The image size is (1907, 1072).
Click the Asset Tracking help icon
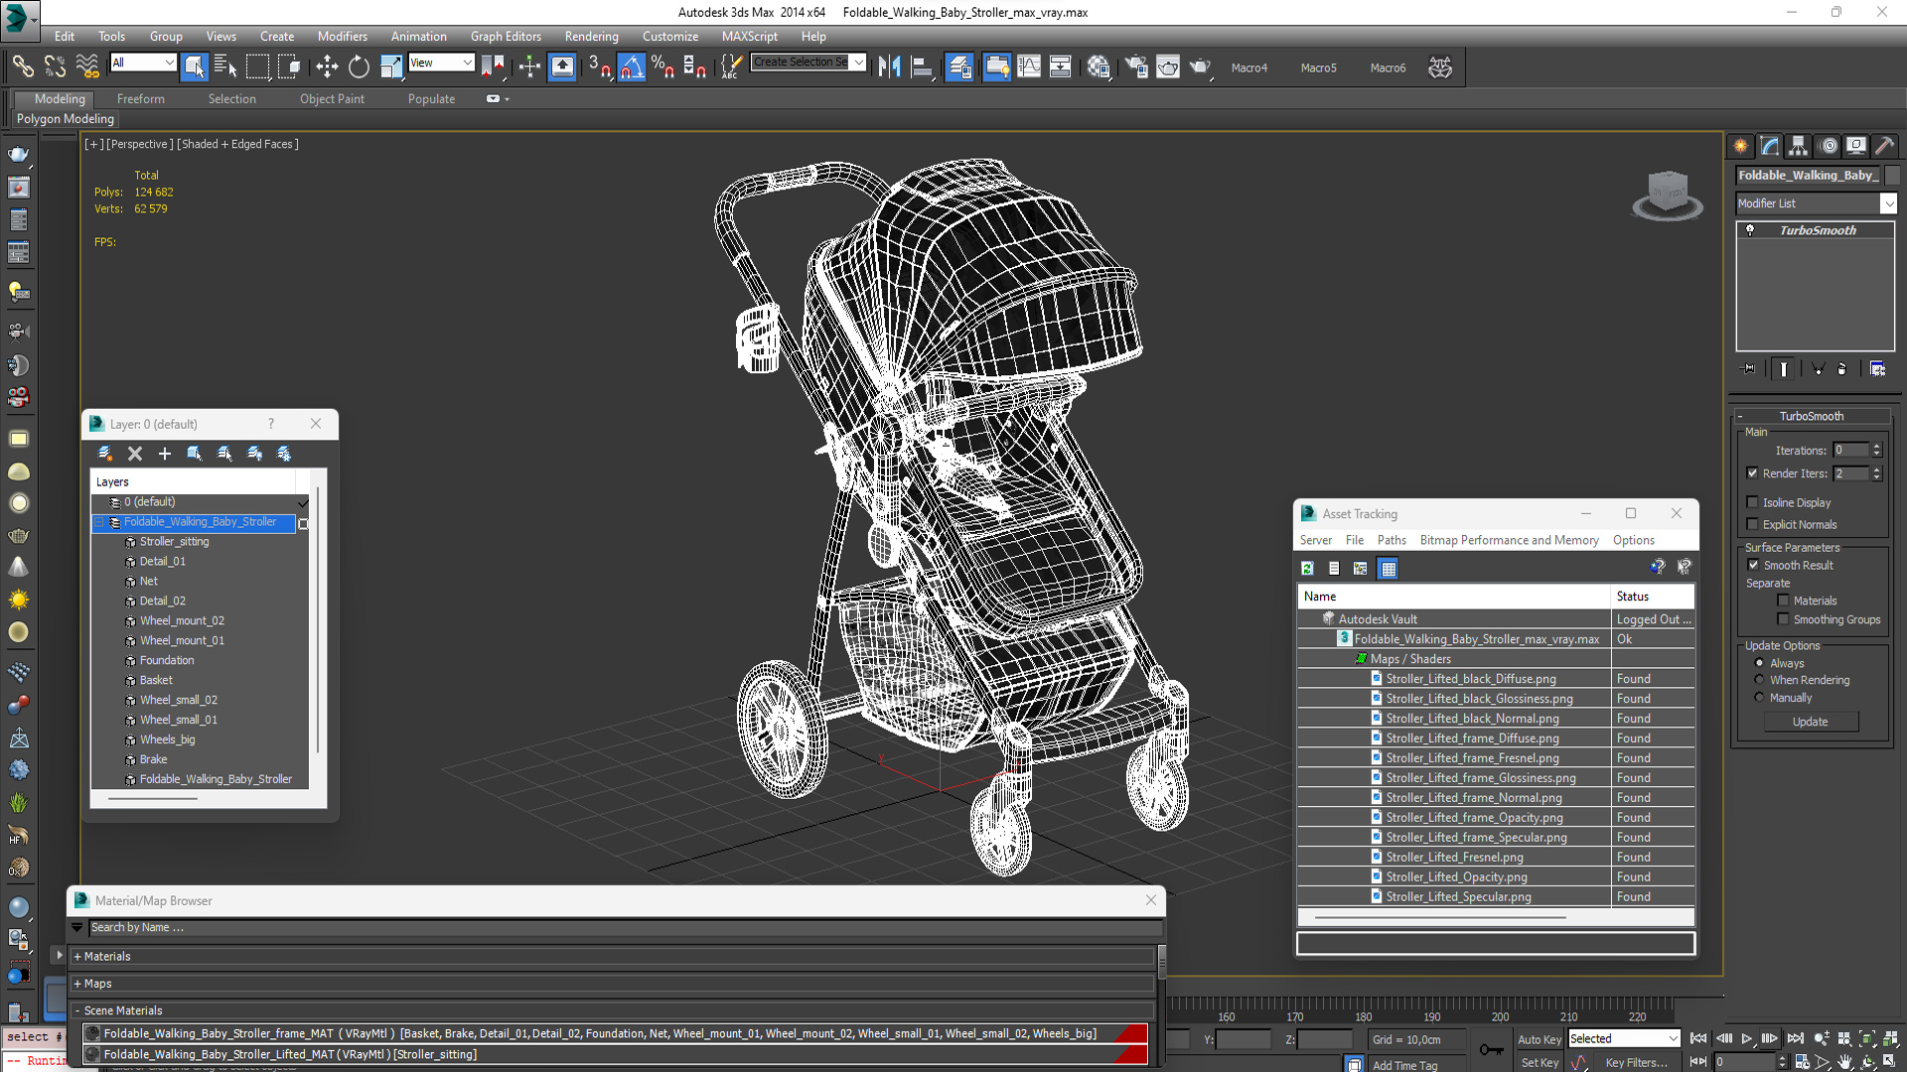pos(1657,567)
